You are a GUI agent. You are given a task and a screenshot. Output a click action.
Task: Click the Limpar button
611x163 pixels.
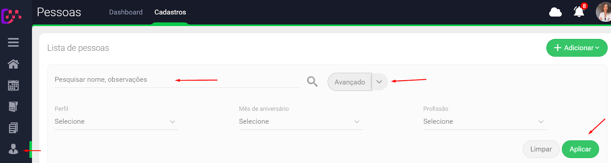click(541, 149)
